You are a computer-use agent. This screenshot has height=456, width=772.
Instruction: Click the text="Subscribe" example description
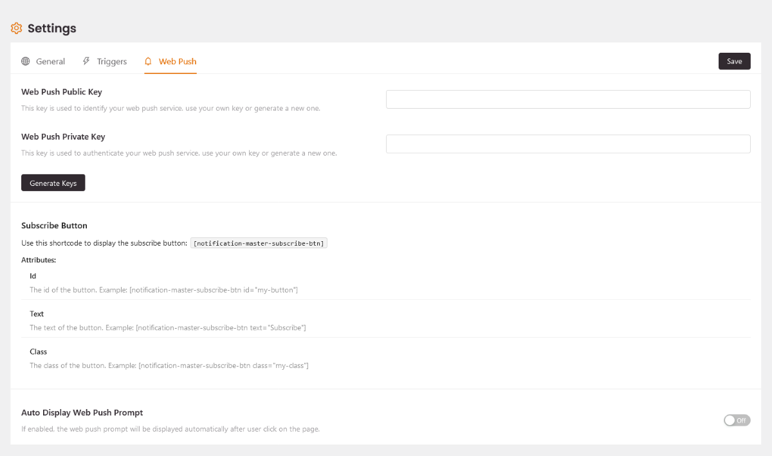[168, 328]
